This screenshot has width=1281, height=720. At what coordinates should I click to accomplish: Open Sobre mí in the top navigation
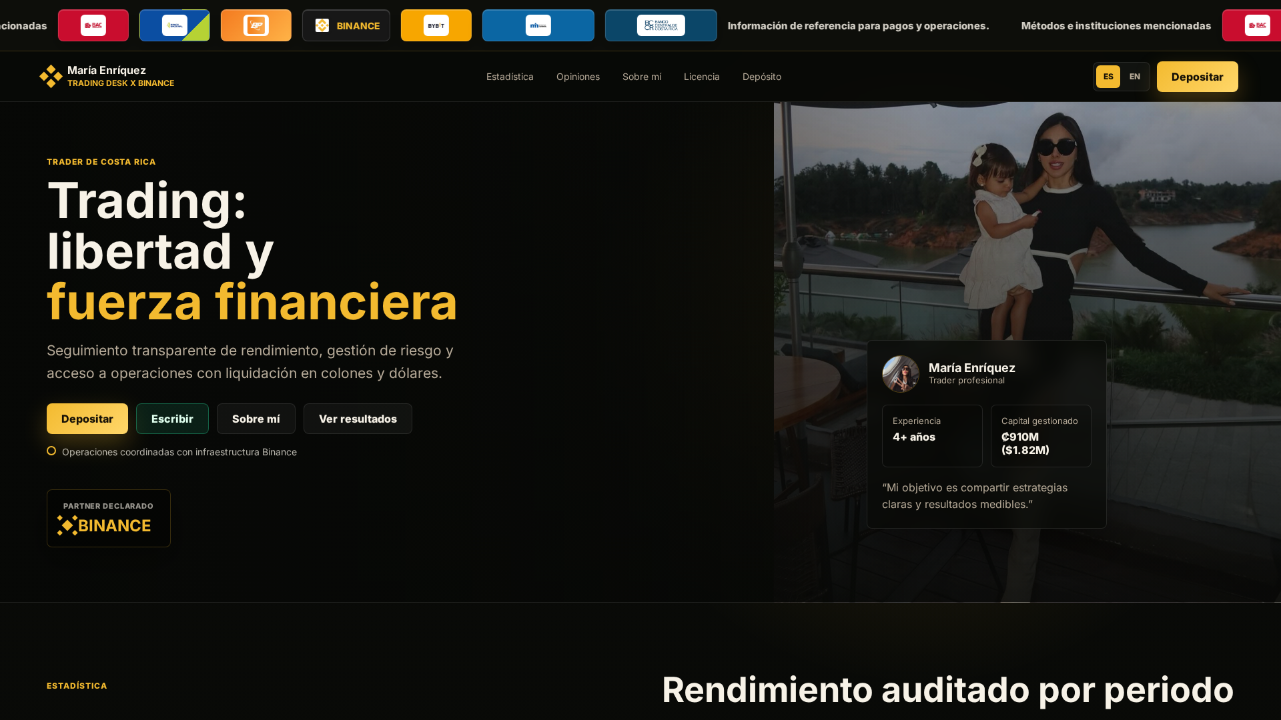[x=642, y=77]
